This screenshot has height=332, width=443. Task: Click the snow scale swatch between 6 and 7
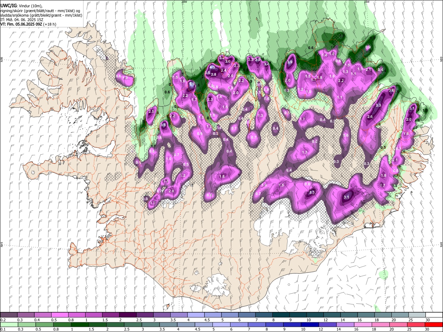(247, 315)
